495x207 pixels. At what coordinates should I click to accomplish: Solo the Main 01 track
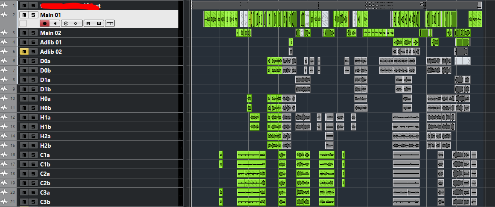tap(33, 15)
